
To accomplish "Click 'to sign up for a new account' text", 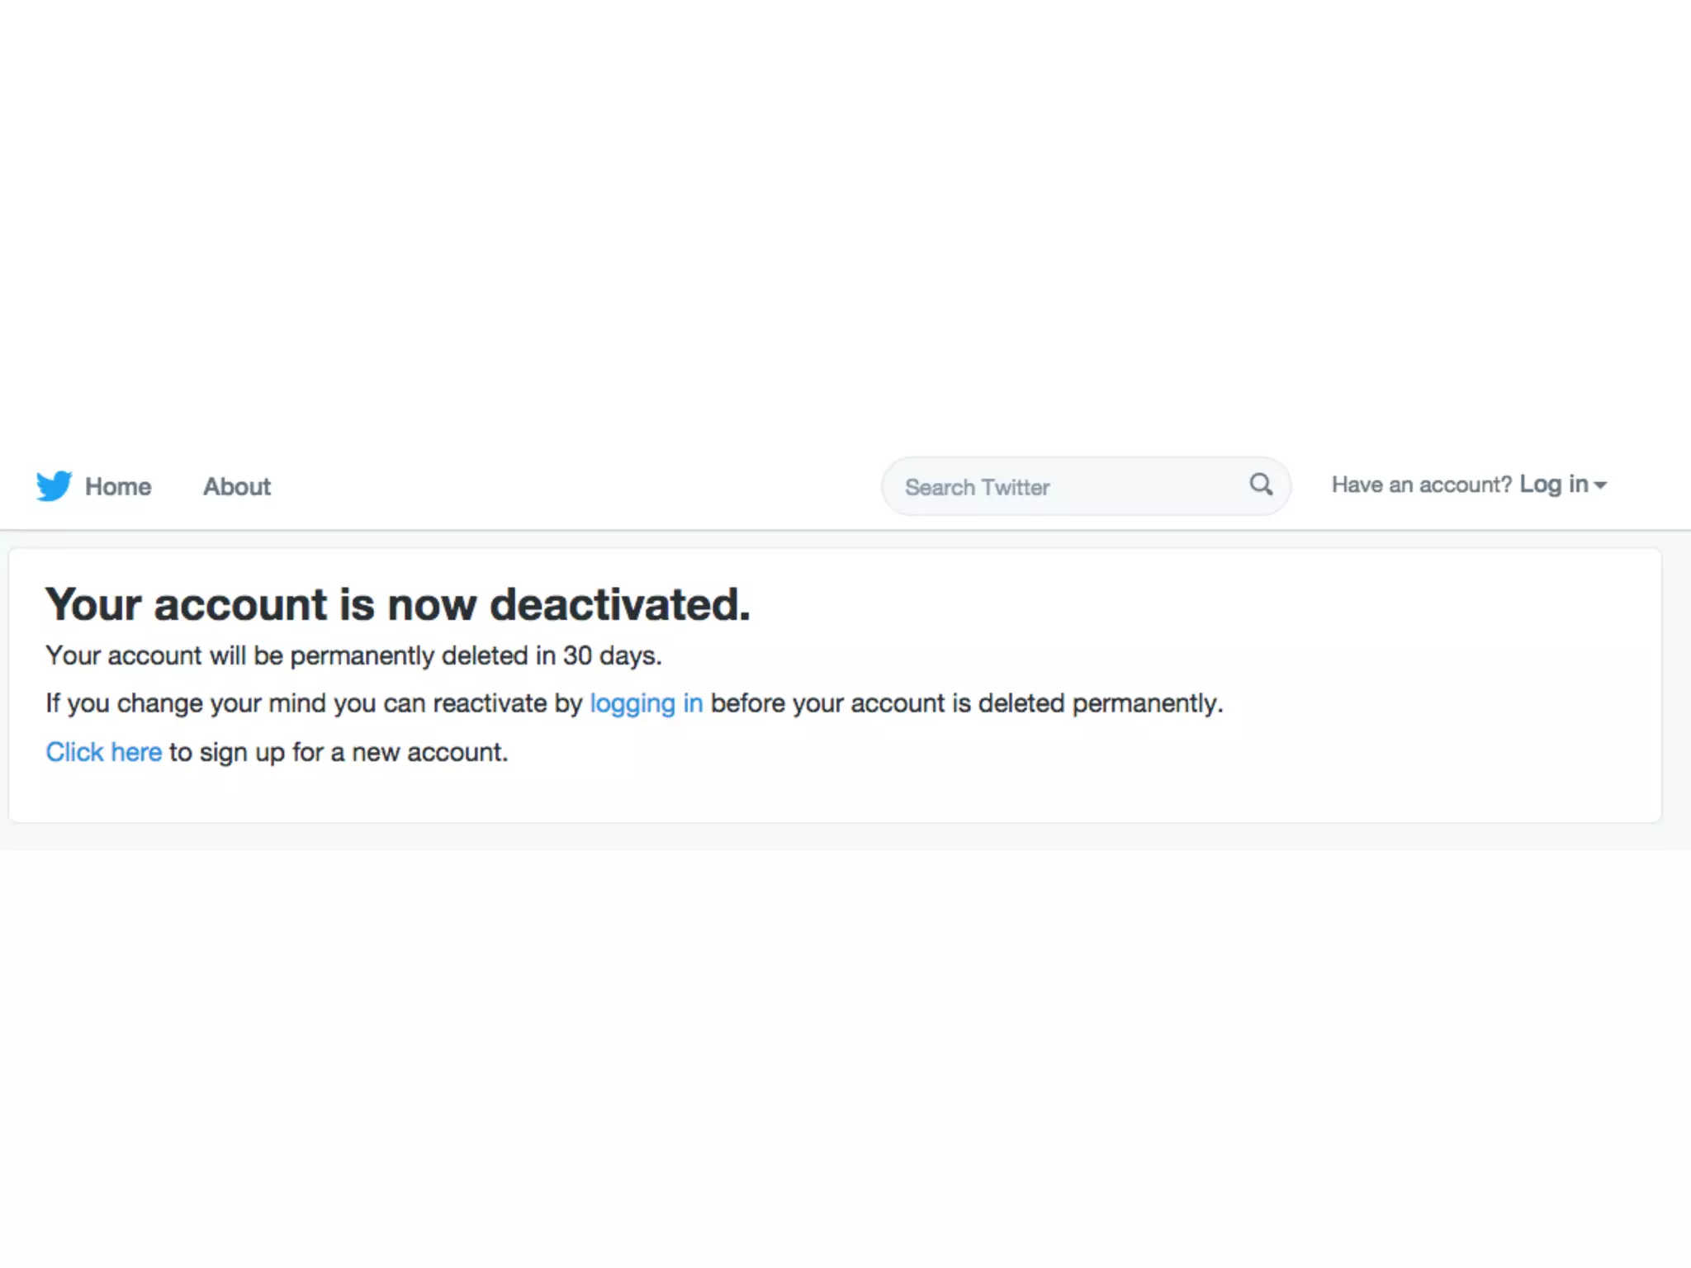I will [x=339, y=752].
